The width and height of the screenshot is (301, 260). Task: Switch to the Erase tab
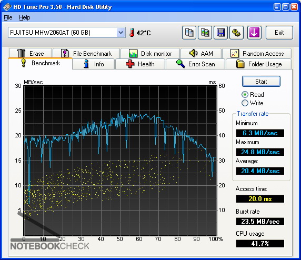click(x=31, y=53)
